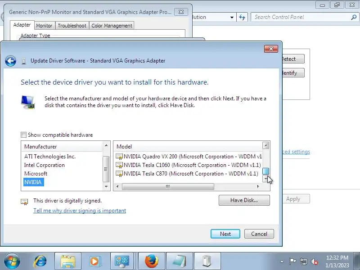Click the Model list vertical scrollbar thumb

tap(265, 171)
